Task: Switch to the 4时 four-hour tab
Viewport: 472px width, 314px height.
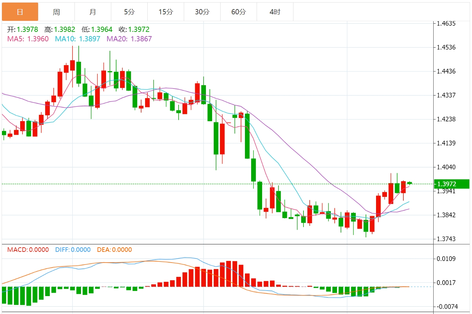Action: click(x=275, y=12)
